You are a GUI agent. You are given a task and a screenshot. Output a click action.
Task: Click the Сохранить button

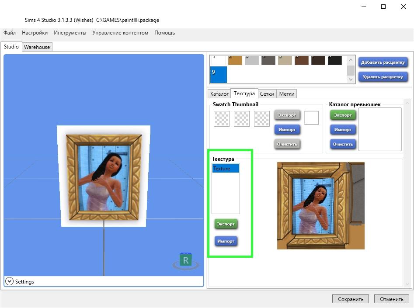point(350,299)
